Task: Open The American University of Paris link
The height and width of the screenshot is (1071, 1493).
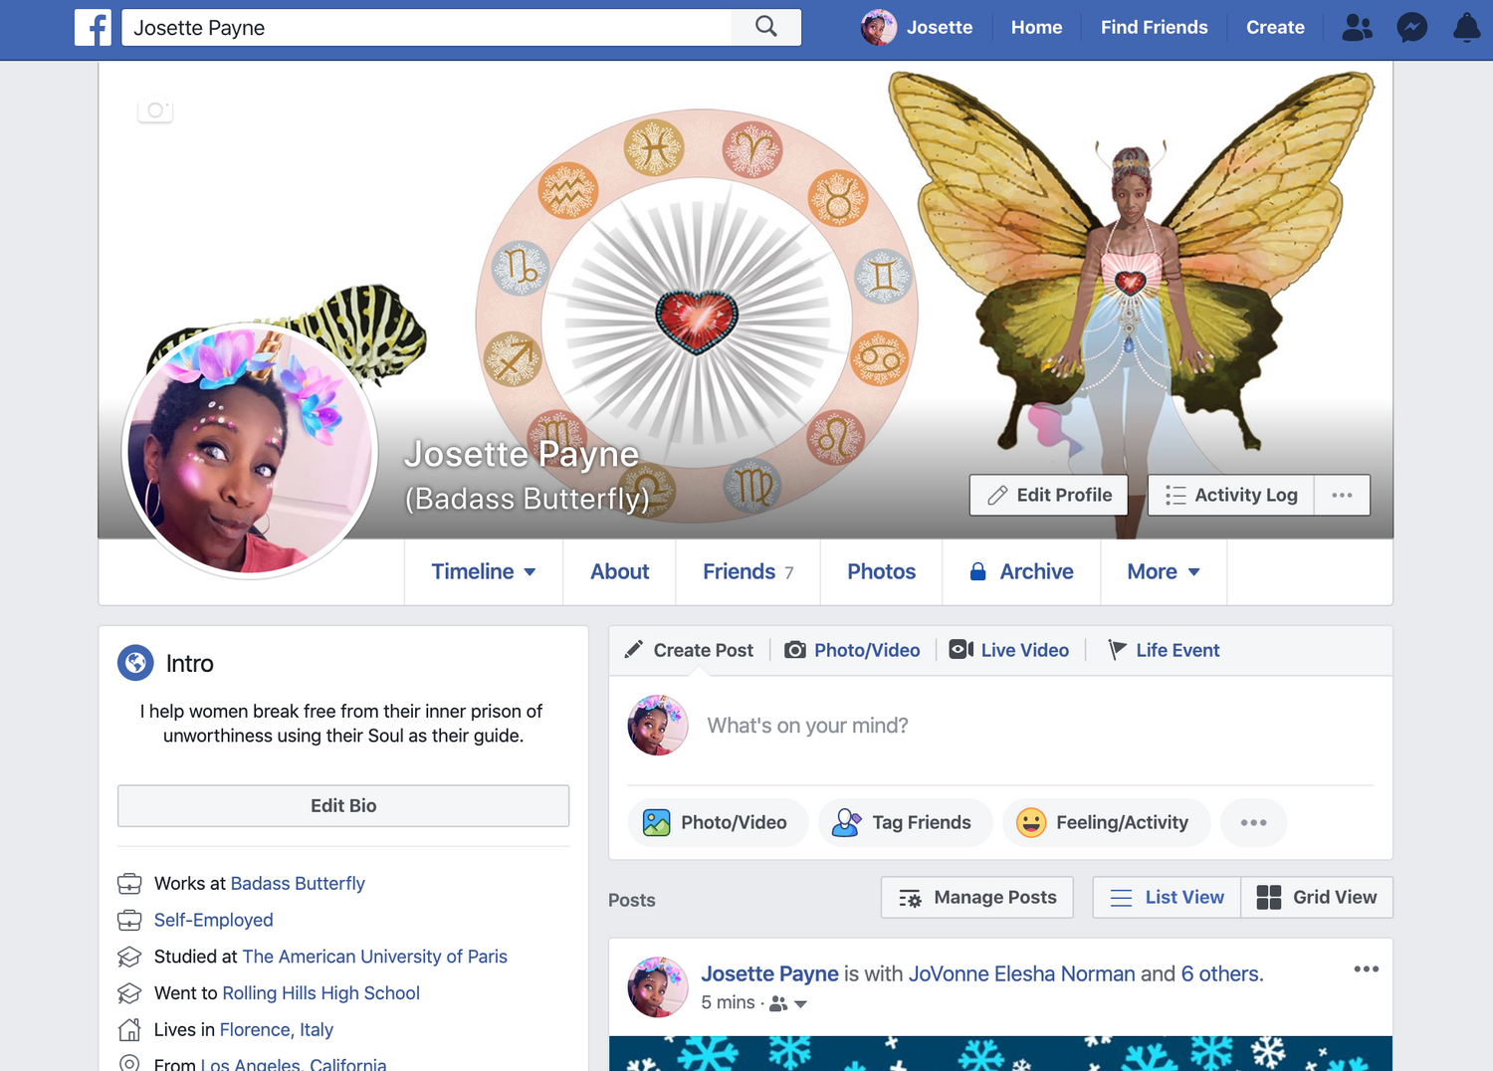Action: point(374,957)
